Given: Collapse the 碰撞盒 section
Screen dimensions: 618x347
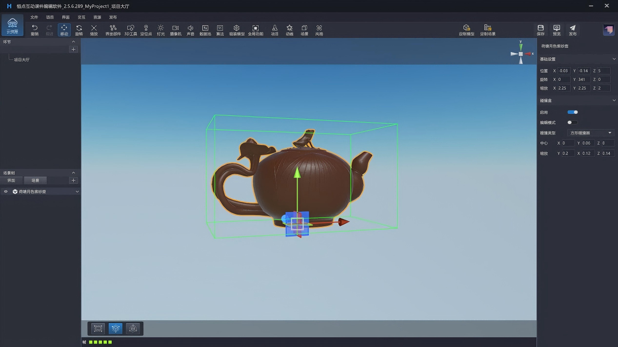Looking at the screenshot, I should coord(615,100).
